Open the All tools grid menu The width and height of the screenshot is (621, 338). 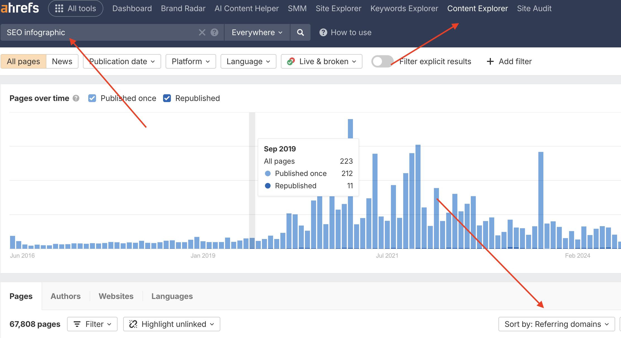coord(76,8)
